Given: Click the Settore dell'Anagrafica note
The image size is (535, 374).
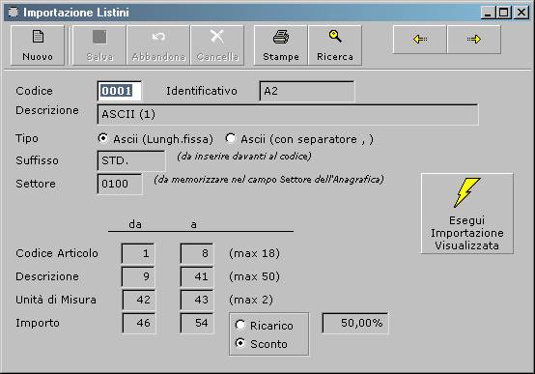Looking at the screenshot, I should (x=268, y=180).
